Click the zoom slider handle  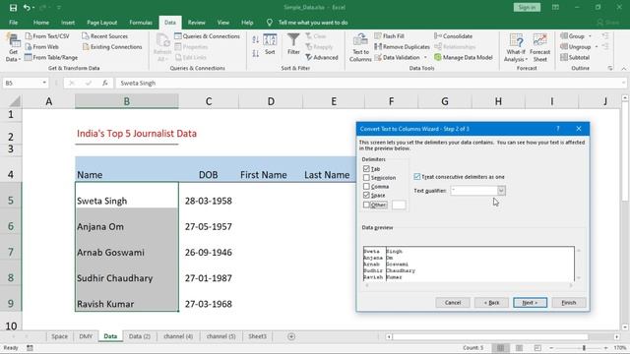584,347
